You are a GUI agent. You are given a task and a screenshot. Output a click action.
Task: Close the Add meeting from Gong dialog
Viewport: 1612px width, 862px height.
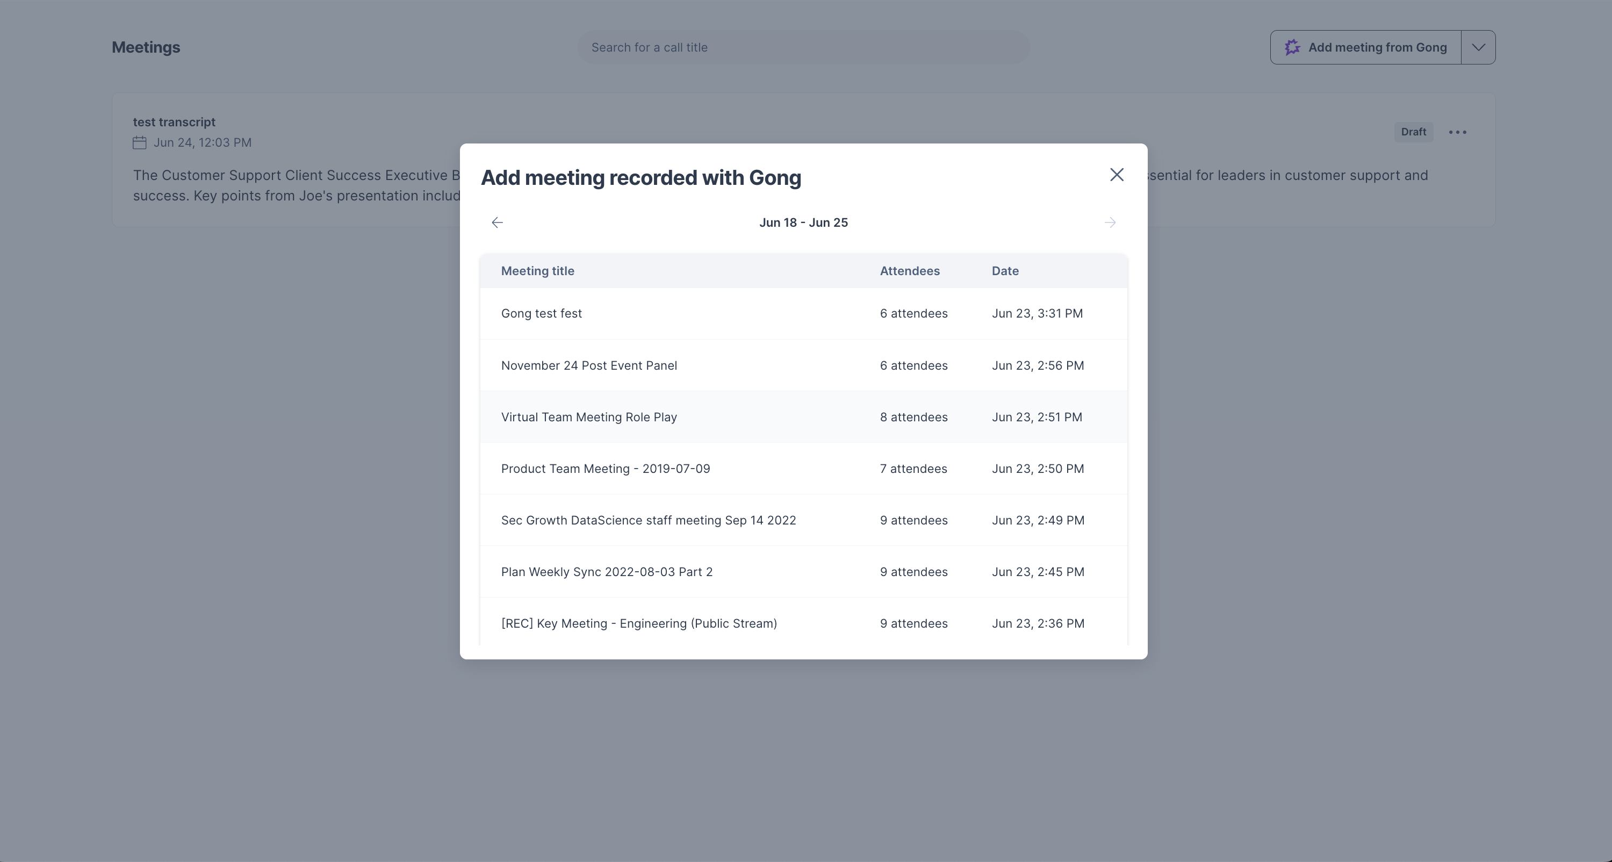tap(1117, 175)
